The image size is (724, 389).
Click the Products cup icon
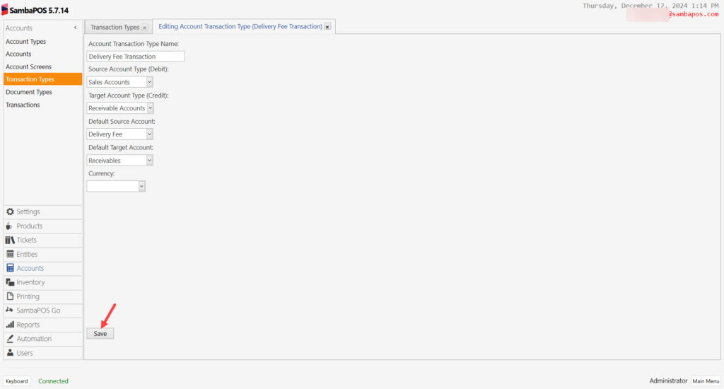tap(8, 226)
